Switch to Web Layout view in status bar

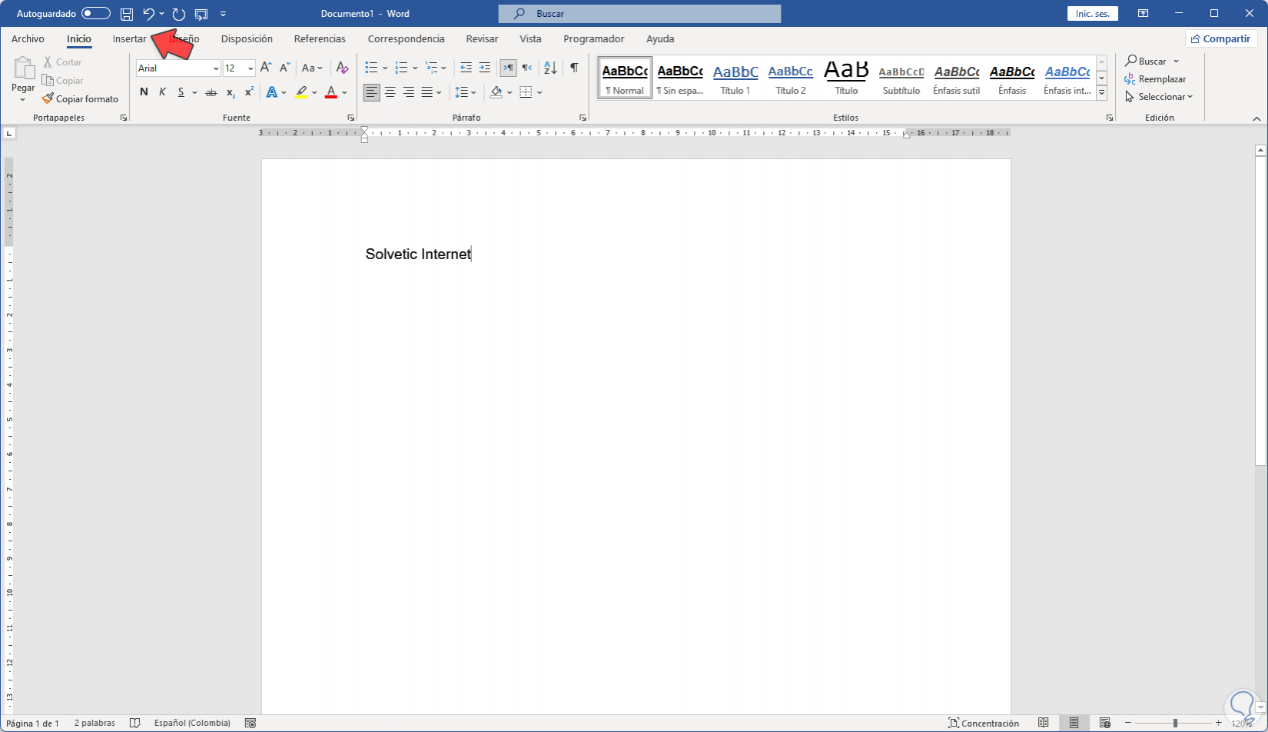pyautogui.click(x=1104, y=723)
